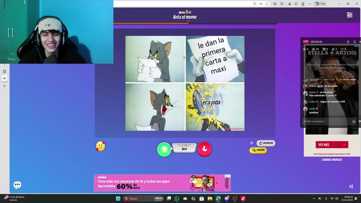
Task: Open Discord from the taskbar
Action: 226,198
